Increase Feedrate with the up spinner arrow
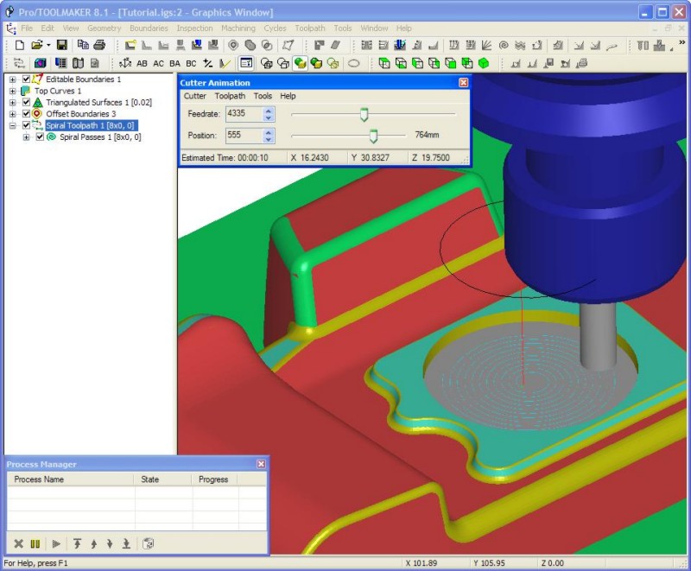691x571 pixels. [x=269, y=111]
